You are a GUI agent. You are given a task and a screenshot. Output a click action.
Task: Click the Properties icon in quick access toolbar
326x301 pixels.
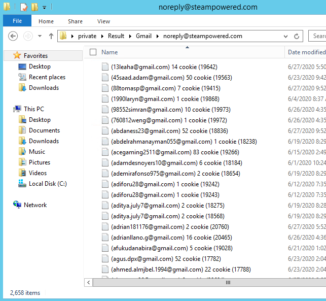pos(24,7)
